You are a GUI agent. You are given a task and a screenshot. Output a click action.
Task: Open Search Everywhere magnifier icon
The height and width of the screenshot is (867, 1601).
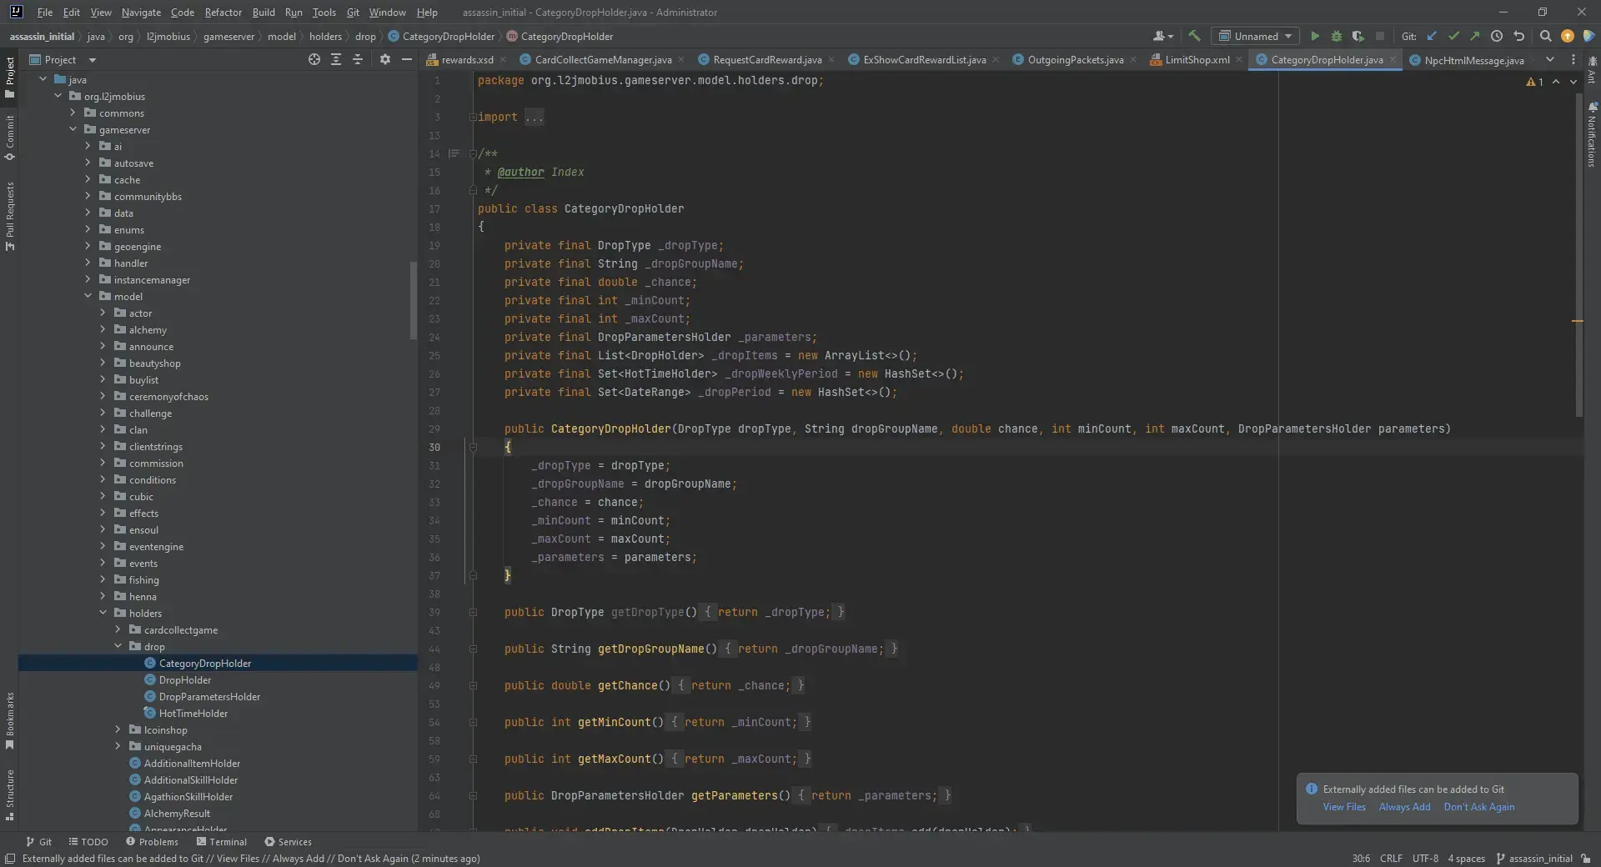[1545, 36]
